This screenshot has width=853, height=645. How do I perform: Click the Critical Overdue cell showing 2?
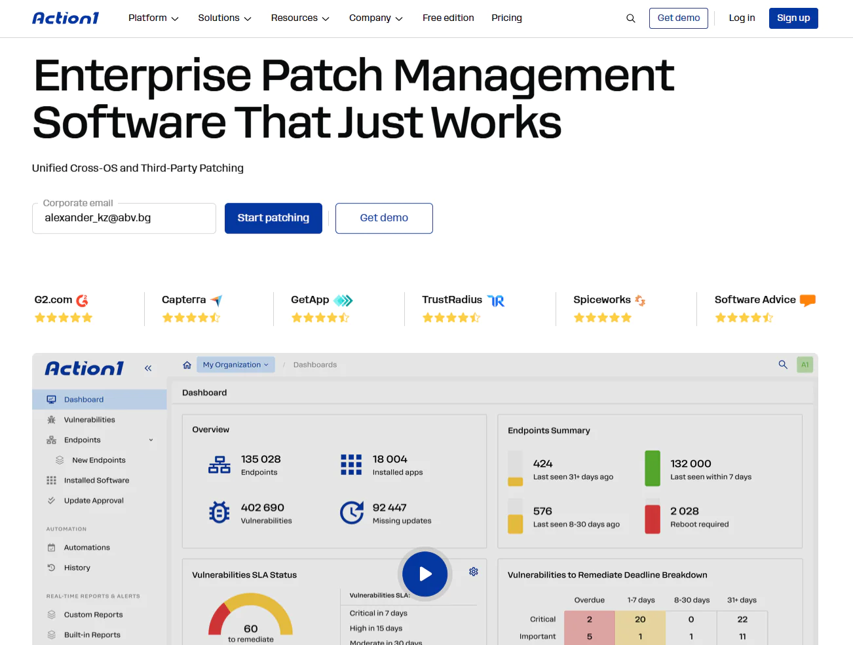point(590,619)
